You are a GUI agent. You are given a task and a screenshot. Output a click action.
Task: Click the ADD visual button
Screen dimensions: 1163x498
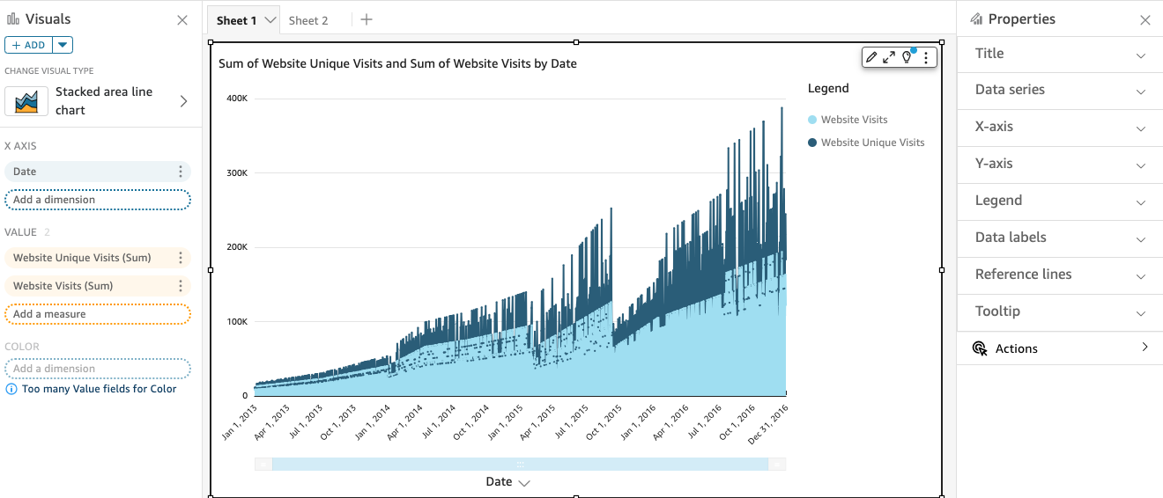click(29, 45)
